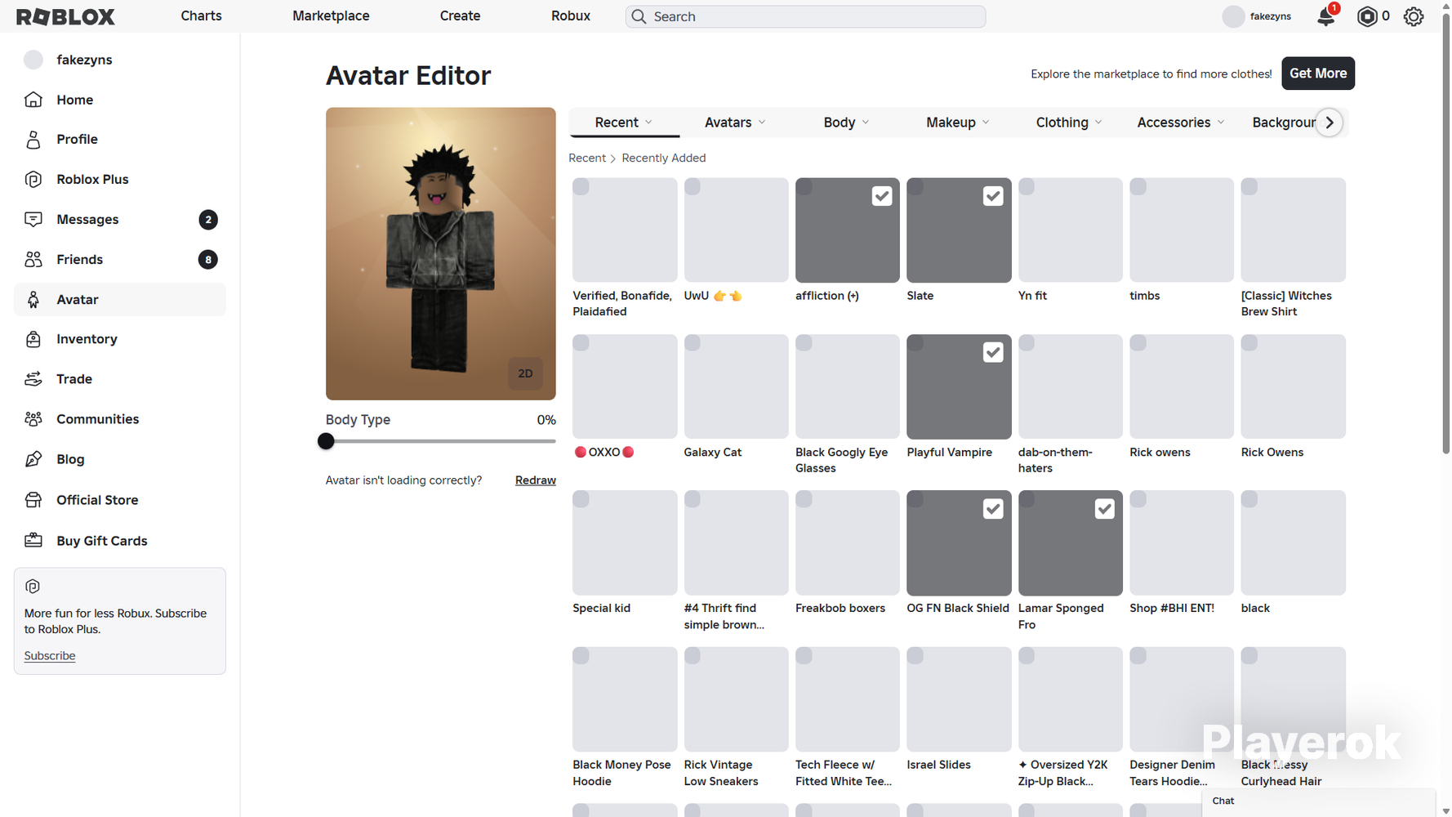Click the Body Type slider track

441,441
